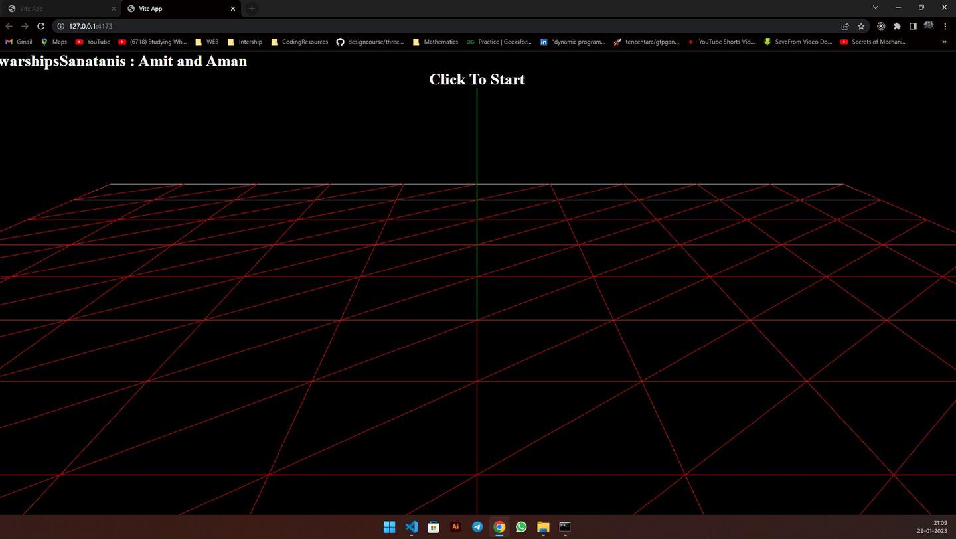Open the Practice | Geeksfor... bookmark
This screenshot has width=956, height=539.
coord(499,42)
